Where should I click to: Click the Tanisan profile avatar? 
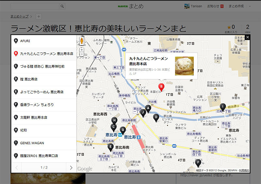187,6
